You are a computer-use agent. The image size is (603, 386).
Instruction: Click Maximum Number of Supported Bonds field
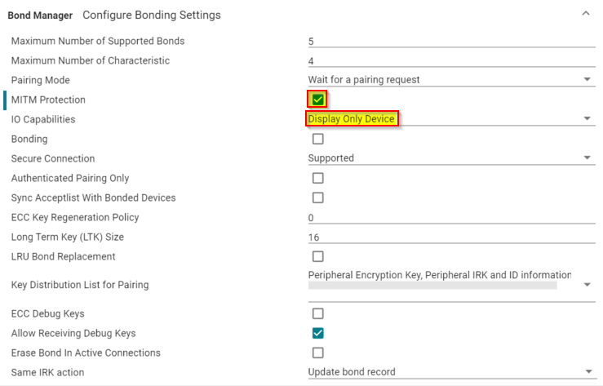(x=449, y=41)
